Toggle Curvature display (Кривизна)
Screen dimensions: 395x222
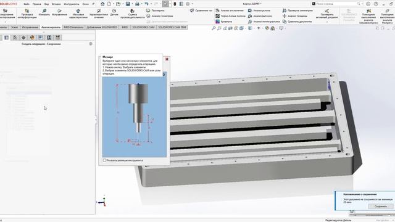[223, 22]
